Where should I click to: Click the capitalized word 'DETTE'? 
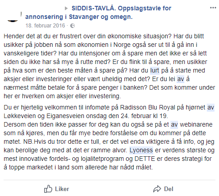[x=145, y=159]
